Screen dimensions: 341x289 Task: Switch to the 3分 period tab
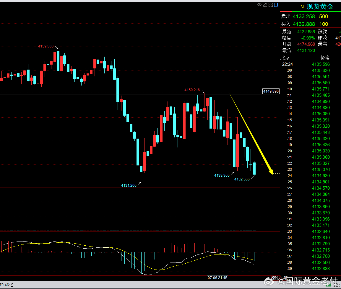coord(275,278)
